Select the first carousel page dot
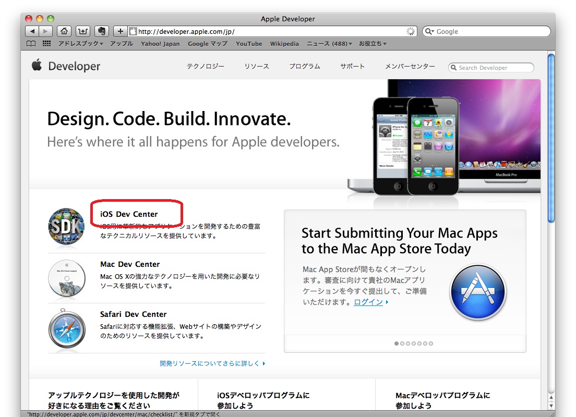 tap(397, 344)
